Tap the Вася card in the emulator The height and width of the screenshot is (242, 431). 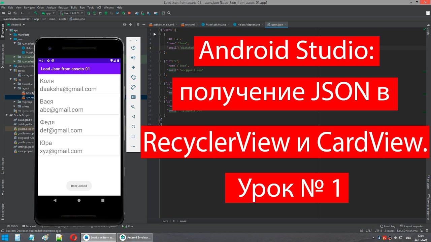click(79, 106)
